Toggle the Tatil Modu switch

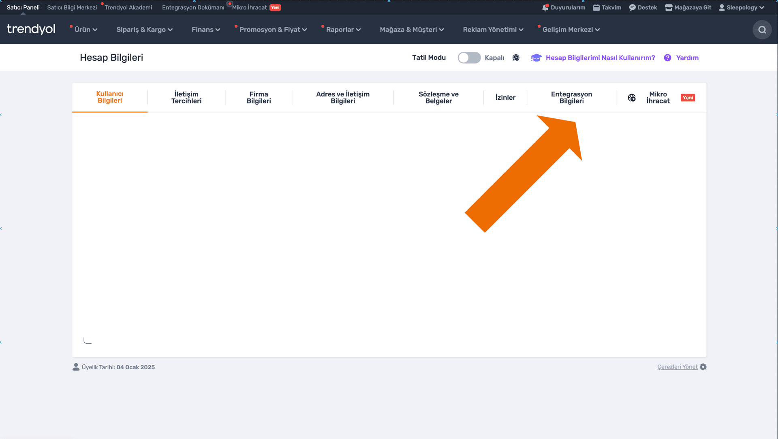pyautogui.click(x=469, y=58)
